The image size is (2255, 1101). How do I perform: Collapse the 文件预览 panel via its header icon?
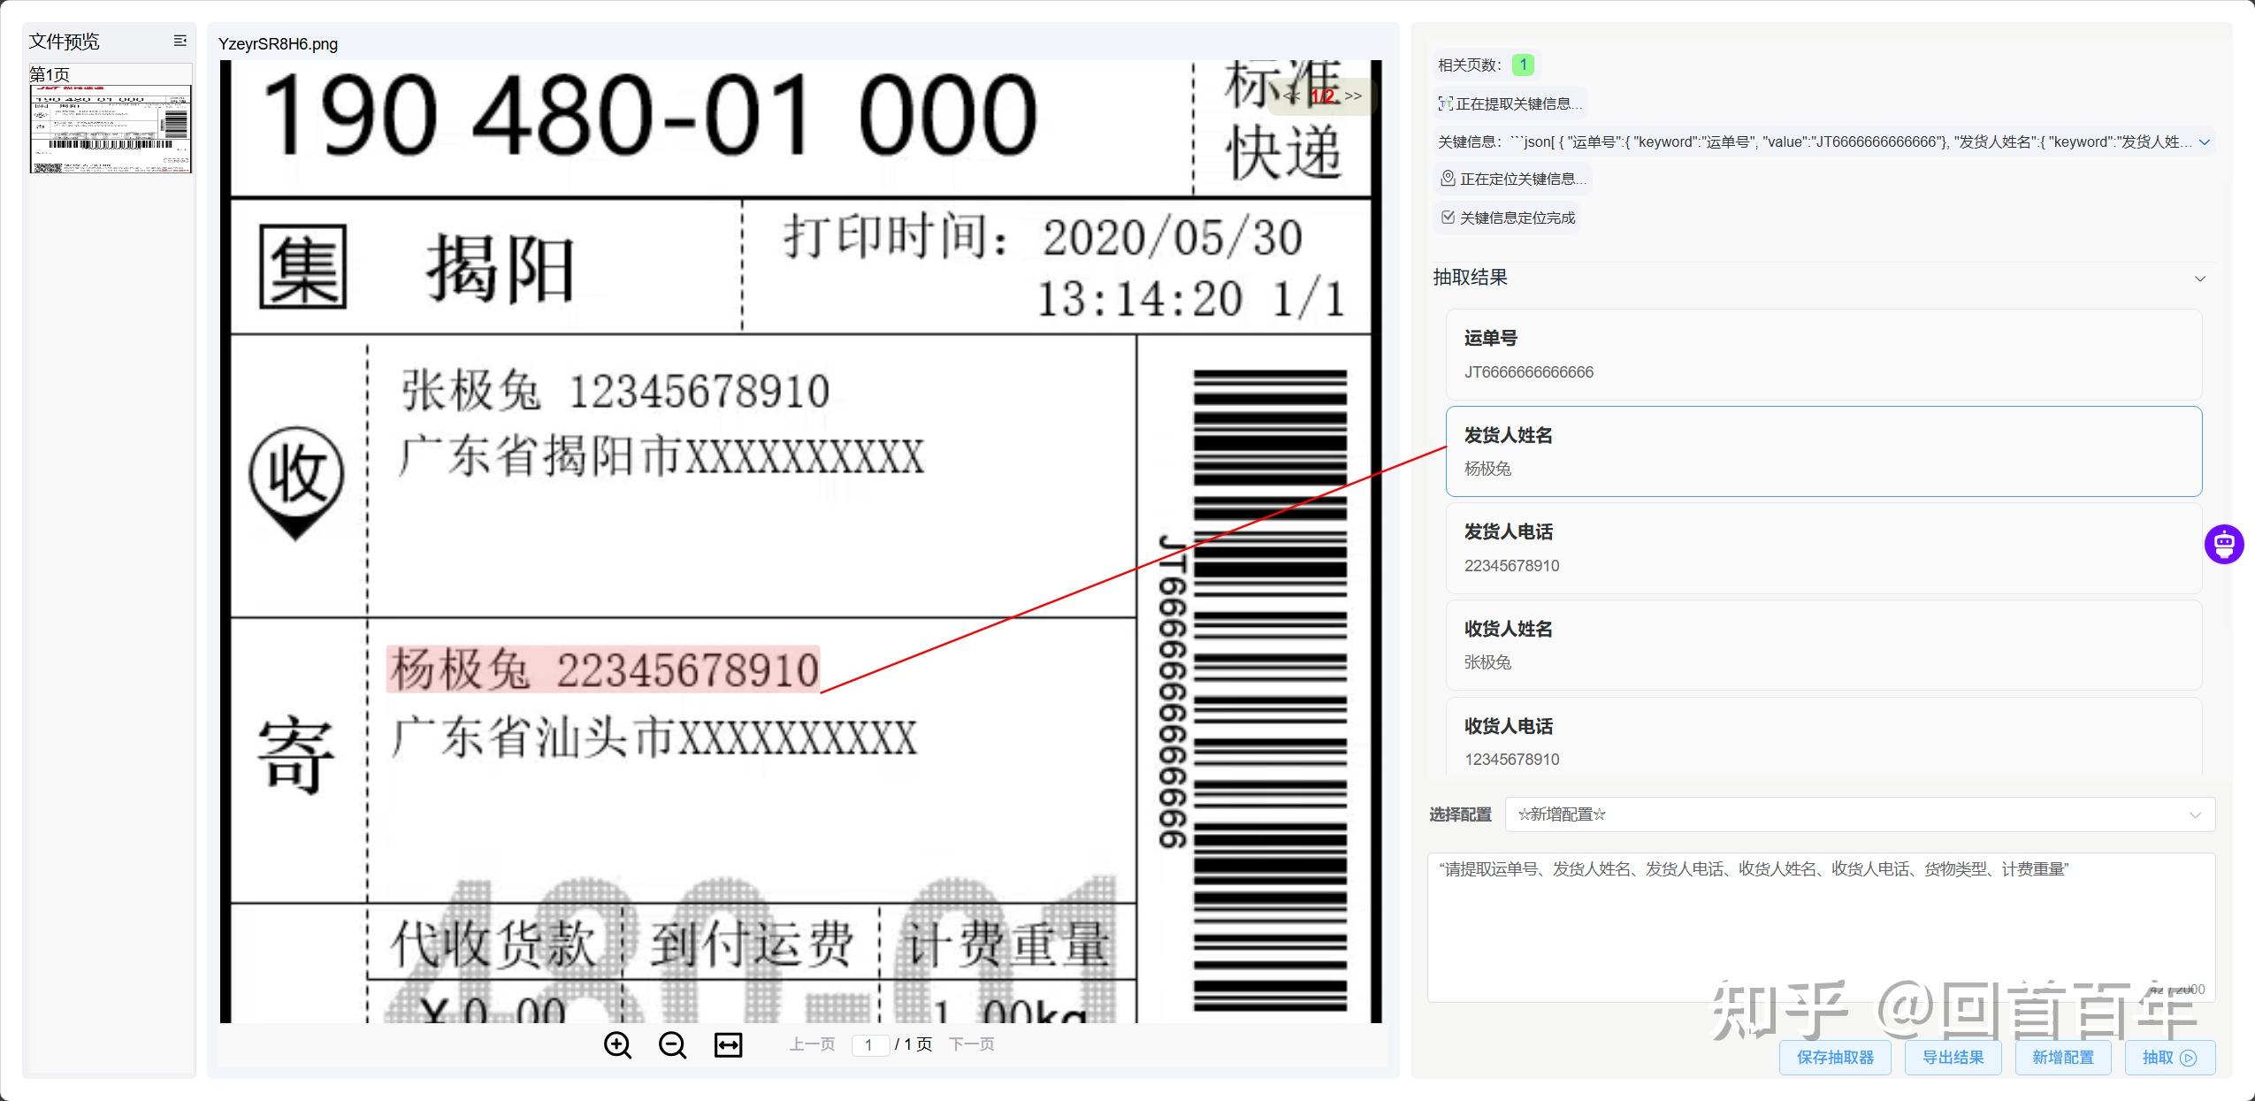pyautogui.click(x=180, y=41)
